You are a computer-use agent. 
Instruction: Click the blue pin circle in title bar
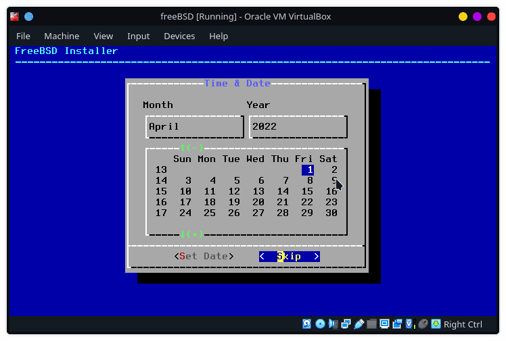pos(28,16)
